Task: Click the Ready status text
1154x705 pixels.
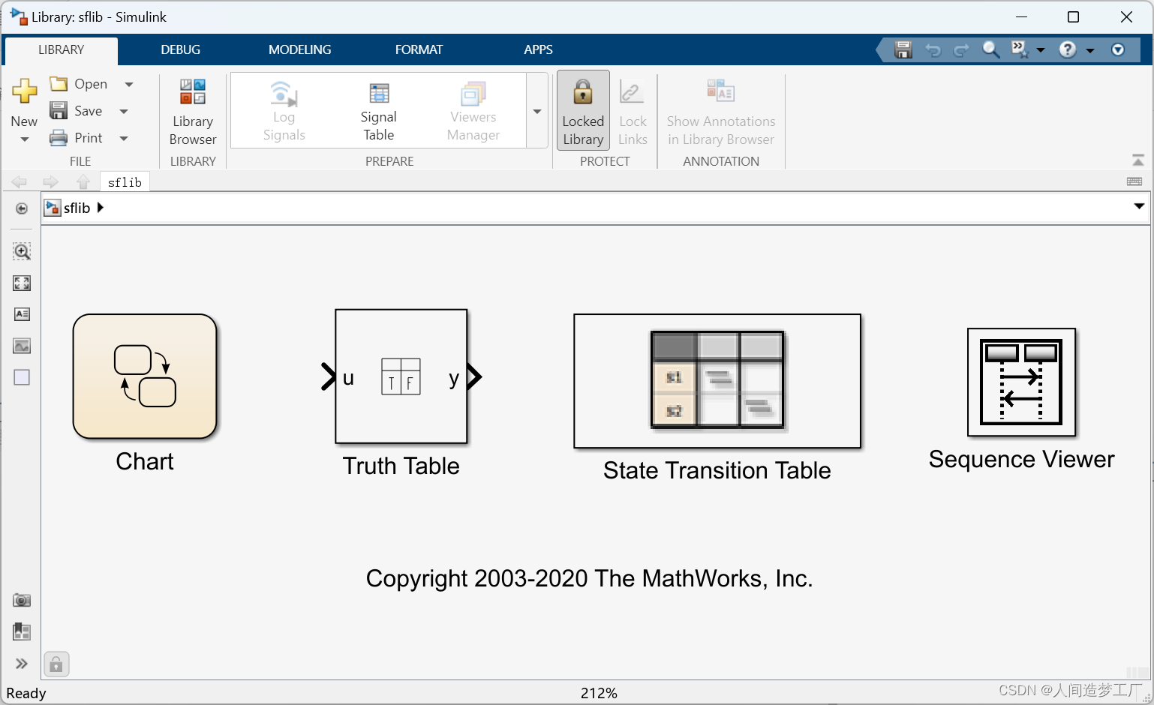Action: (x=26, y=693)
